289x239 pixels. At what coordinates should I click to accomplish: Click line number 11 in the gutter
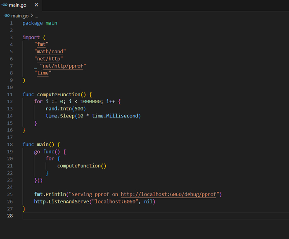[x=10, y=94]
